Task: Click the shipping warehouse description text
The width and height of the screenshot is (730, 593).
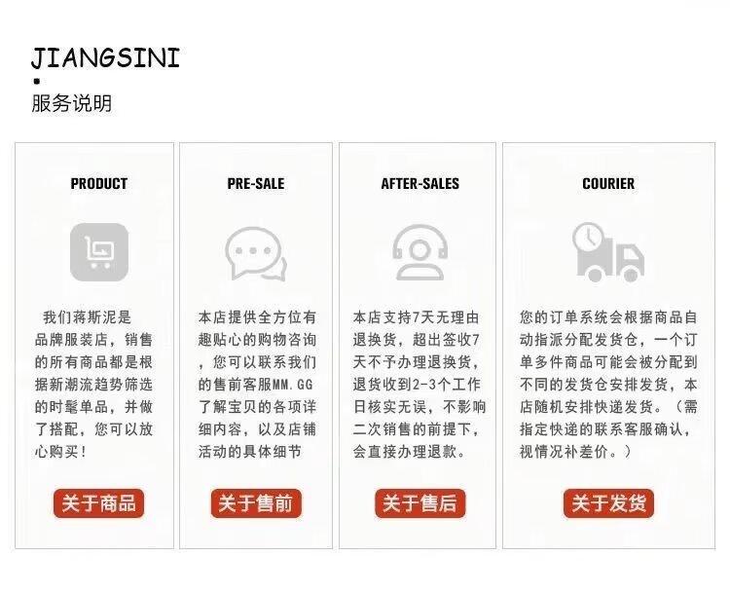Action: pos(608,385)
